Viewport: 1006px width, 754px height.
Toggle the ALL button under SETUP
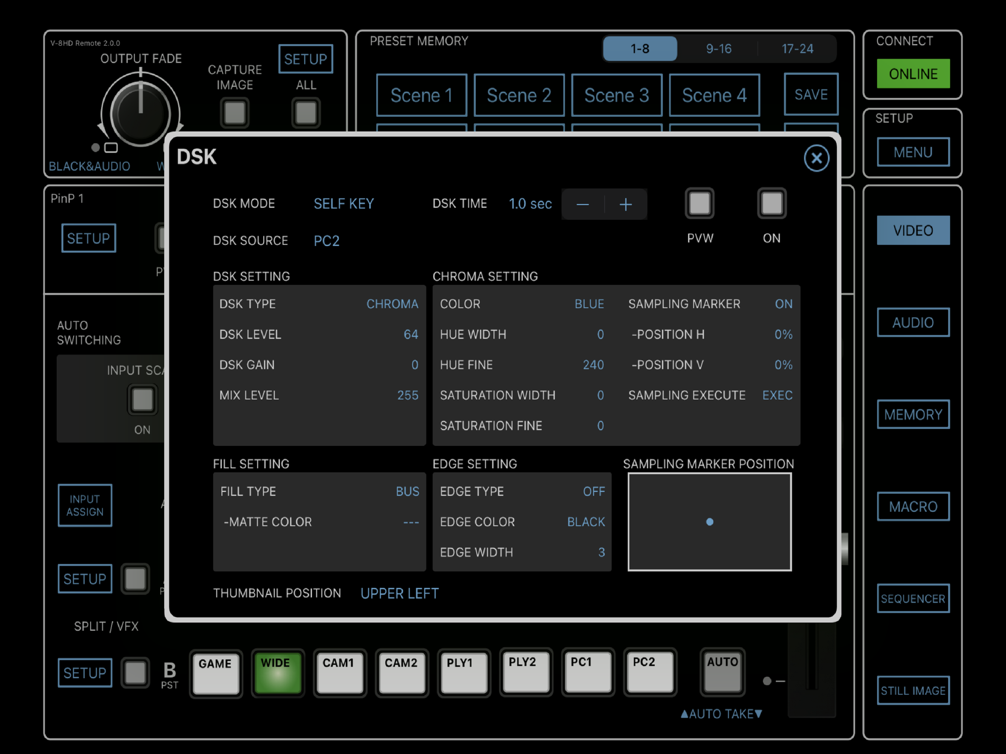click(306, 112)
